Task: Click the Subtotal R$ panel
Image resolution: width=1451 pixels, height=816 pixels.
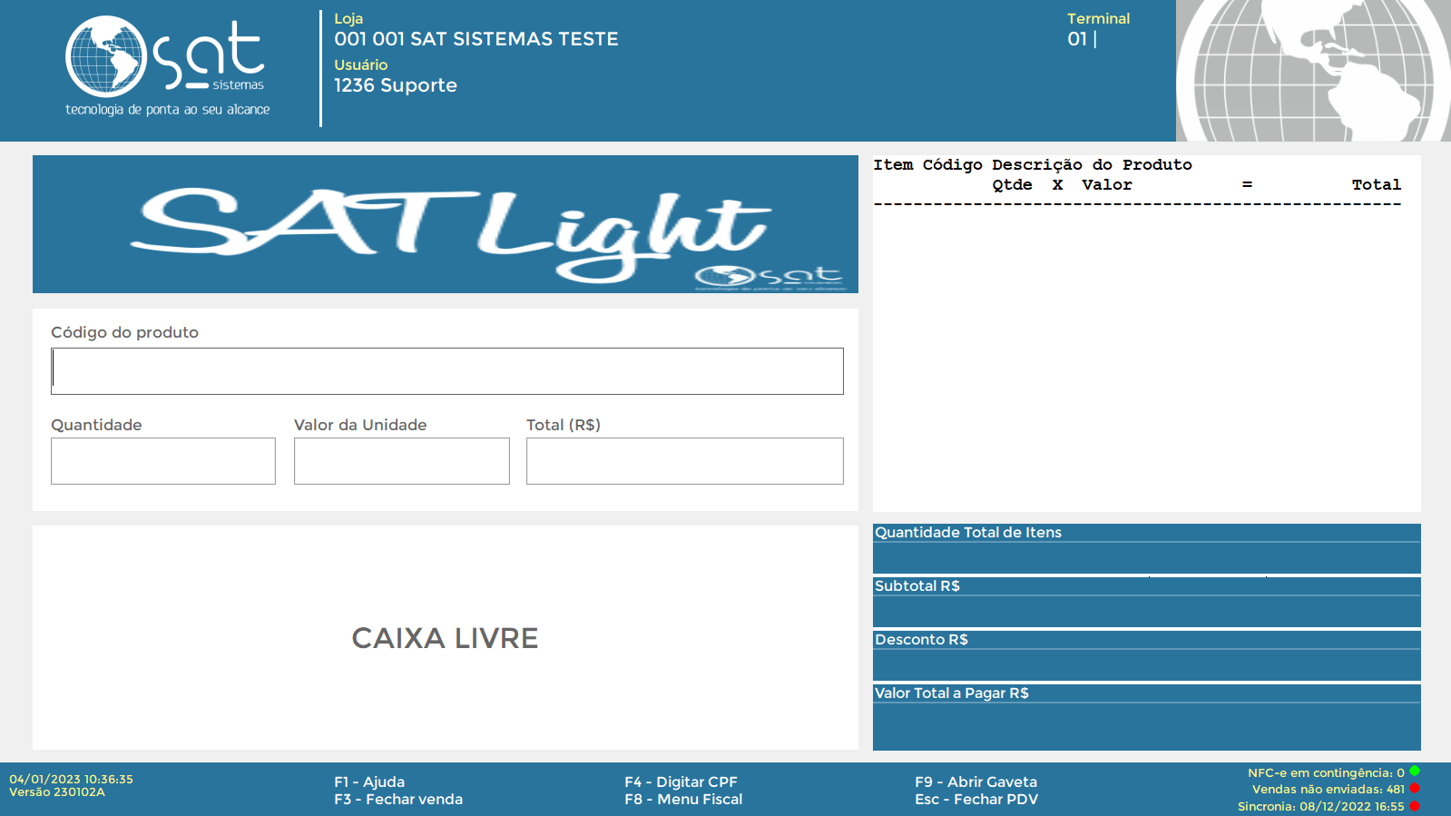Action: coord(1146,603)
